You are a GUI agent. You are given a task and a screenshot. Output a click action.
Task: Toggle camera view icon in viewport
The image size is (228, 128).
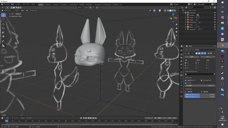coord(176,32)
